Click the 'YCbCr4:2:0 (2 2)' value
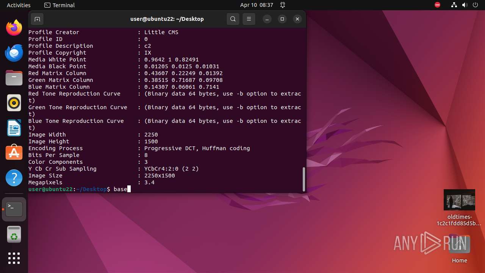 172,169
